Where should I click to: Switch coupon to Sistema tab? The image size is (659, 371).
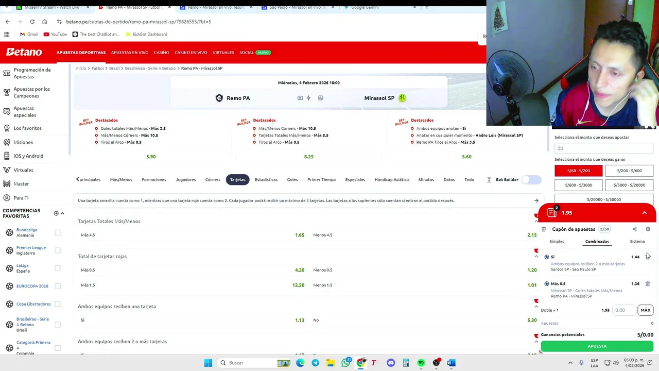pos(637,242)
